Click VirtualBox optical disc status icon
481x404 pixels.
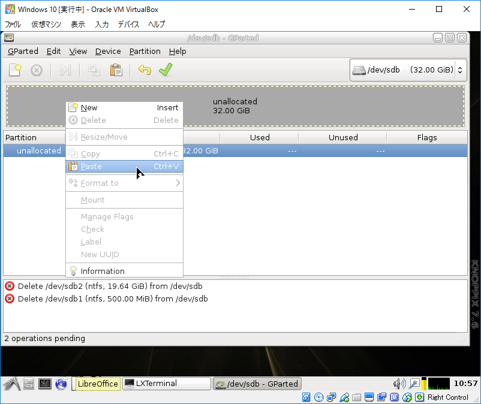[x=319, y=397]
